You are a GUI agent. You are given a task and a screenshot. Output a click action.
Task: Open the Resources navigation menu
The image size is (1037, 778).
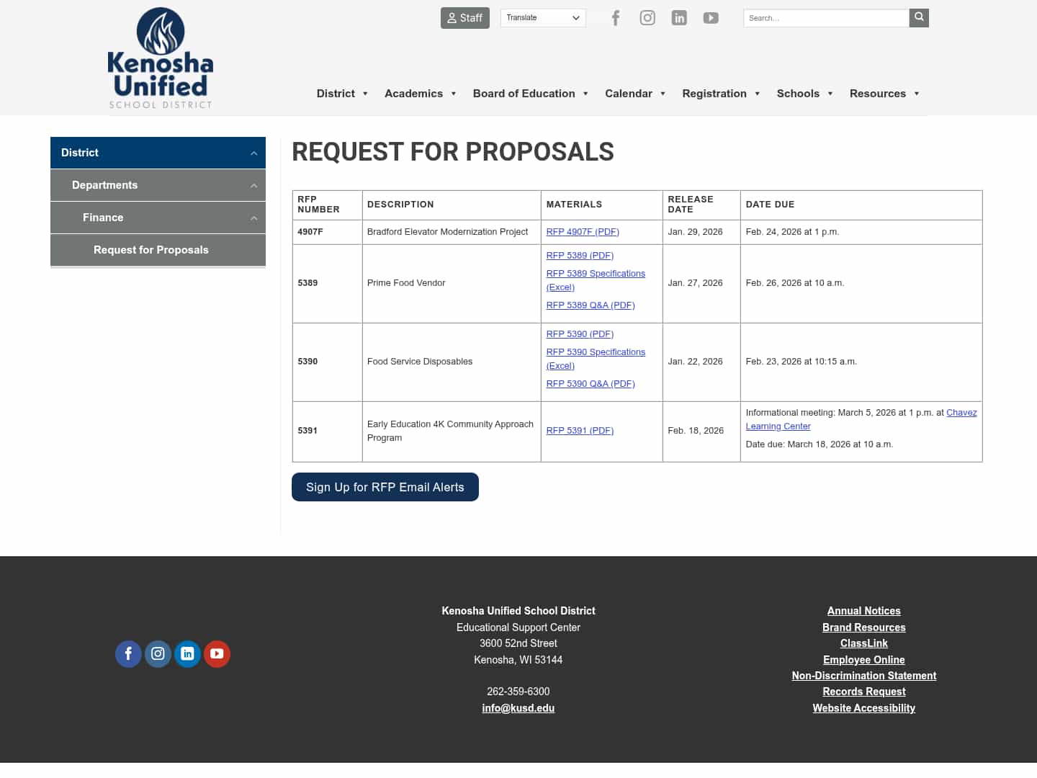pyautogui.click(x=884, y=94)
